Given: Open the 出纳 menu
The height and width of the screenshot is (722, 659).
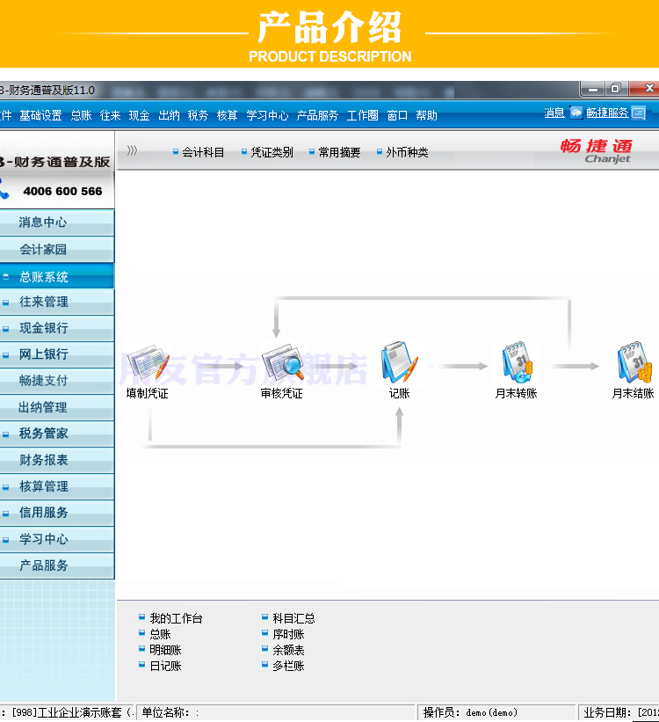Looking at the screenshot, I should pos(169,115).
